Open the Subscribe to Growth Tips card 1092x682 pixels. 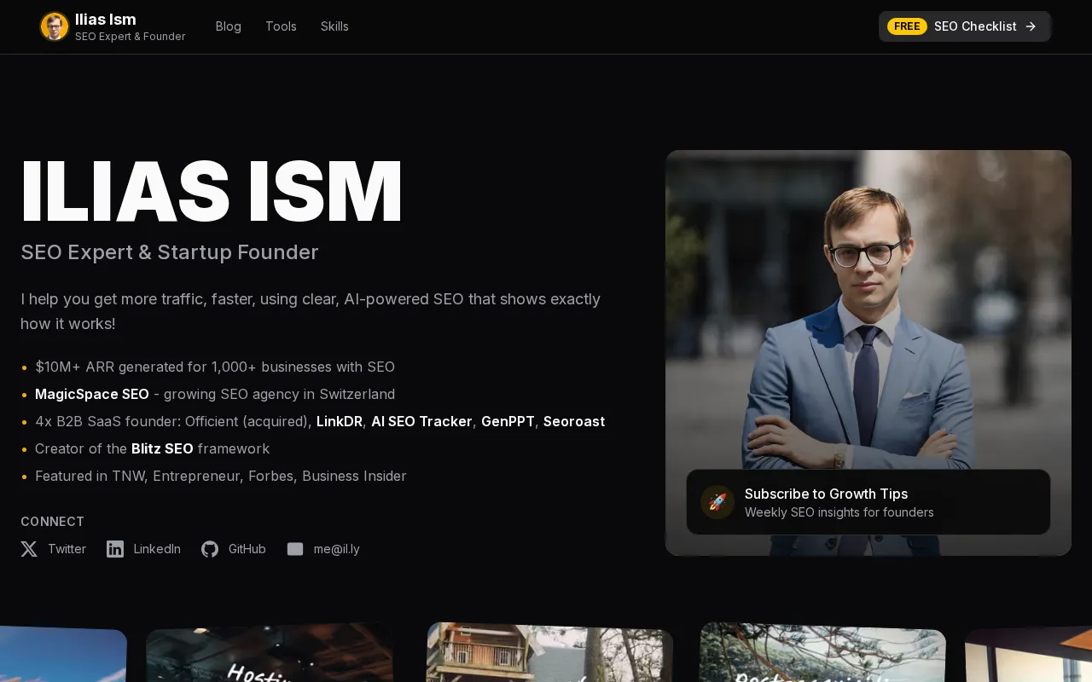coord(868,502)
